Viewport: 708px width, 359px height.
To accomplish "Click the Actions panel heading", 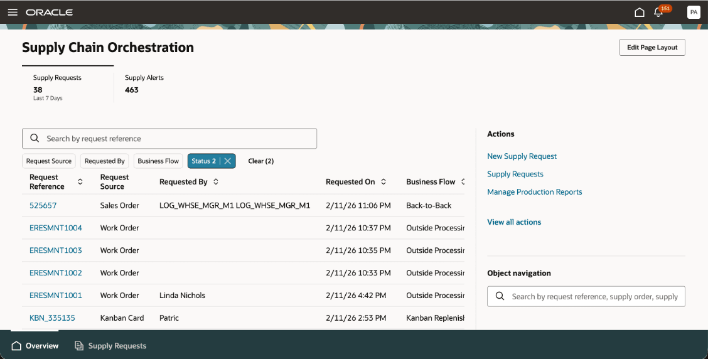I will [x=501, y=134].
